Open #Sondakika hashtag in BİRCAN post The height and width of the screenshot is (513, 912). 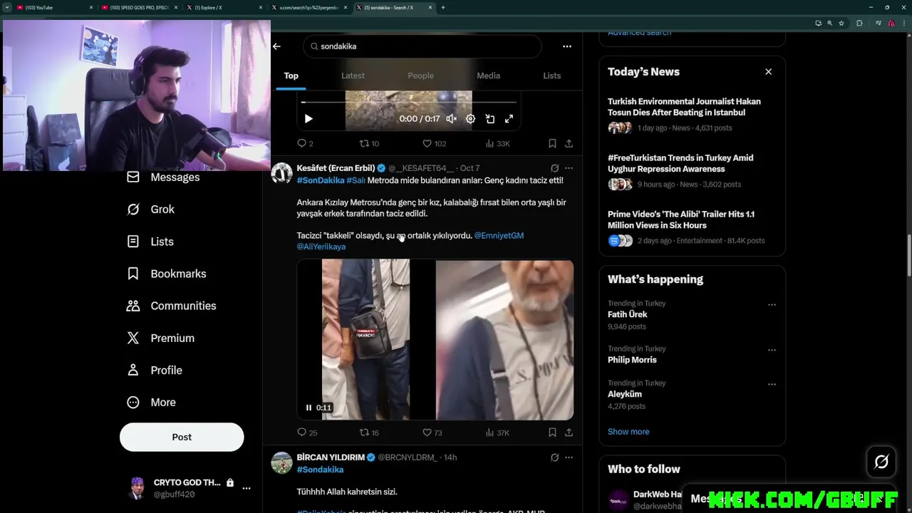320,470
